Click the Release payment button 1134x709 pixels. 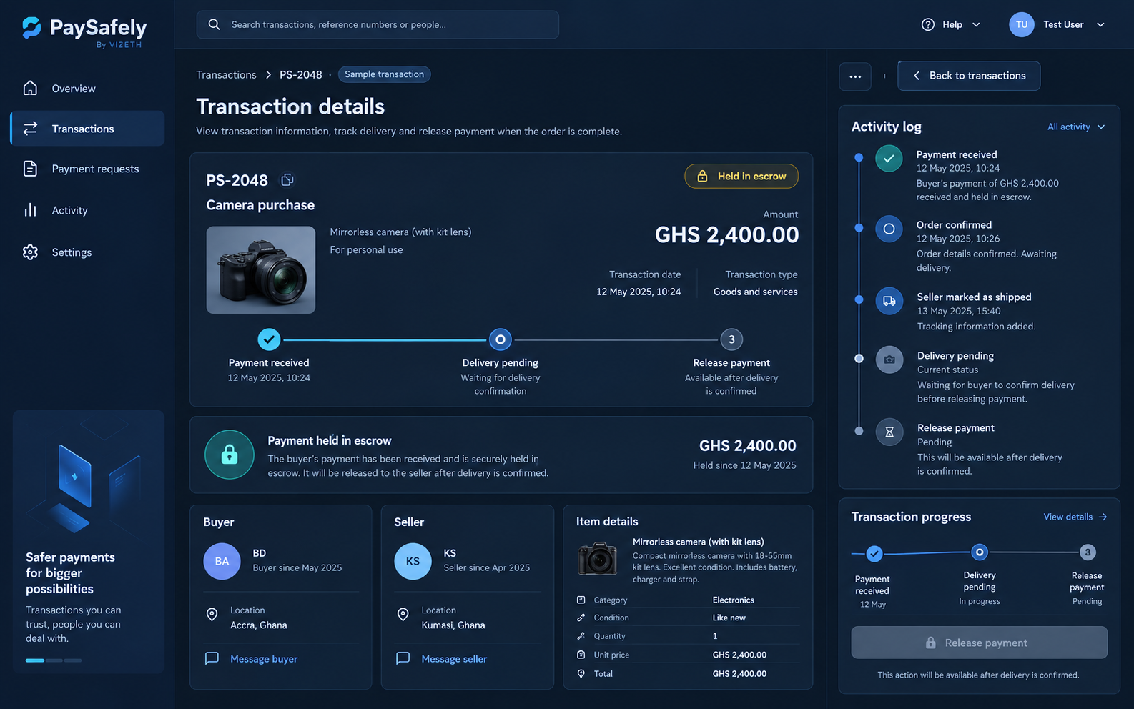pos(979,643)
